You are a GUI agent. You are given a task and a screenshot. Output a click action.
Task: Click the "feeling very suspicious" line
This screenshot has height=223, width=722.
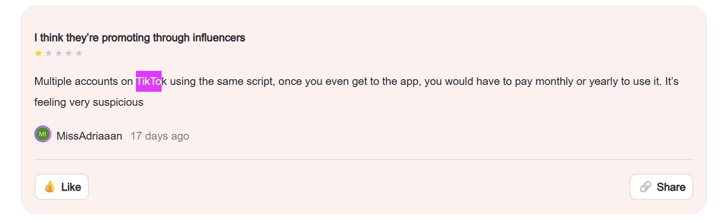[89, 102]
